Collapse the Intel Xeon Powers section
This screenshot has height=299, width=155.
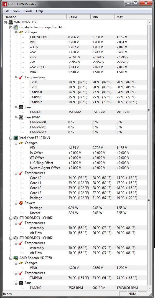point(16,203)
